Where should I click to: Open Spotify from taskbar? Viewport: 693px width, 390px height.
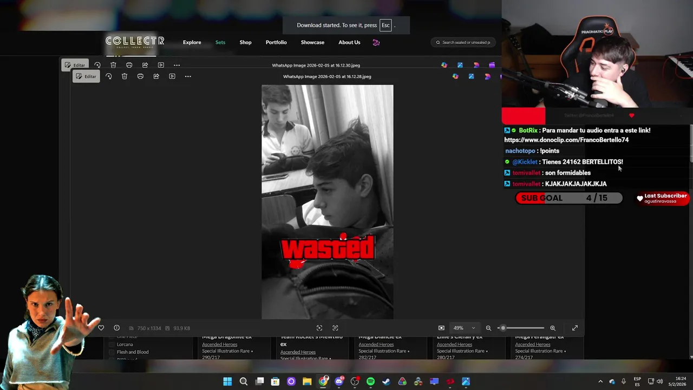[370, 381]
